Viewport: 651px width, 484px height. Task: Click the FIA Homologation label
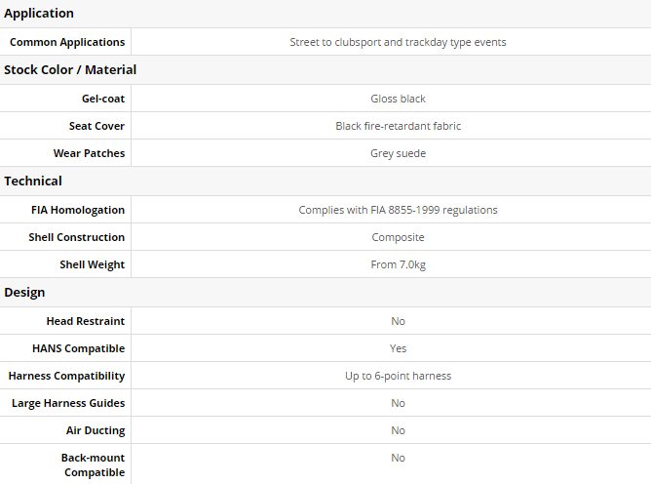pyautogui.click(x=78, y=210)
